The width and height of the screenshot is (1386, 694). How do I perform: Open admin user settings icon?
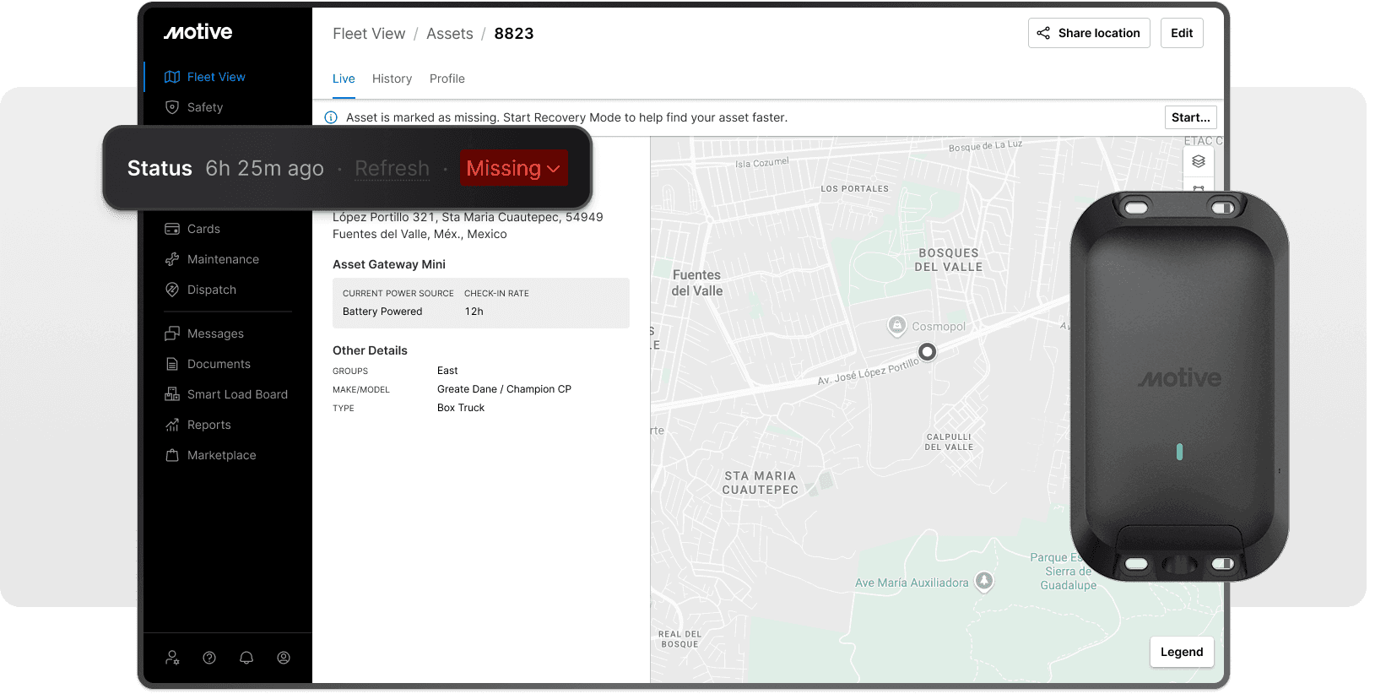tap(172, 658)
